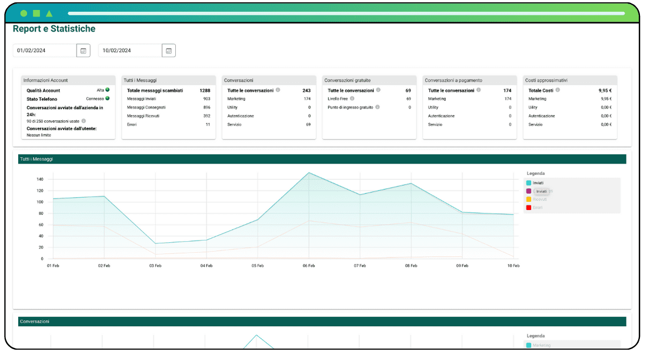The width and height of the screenshot is (647, 352).
Task: Toggle the teal Inviati legend swatch
Action: click(529, 183)
